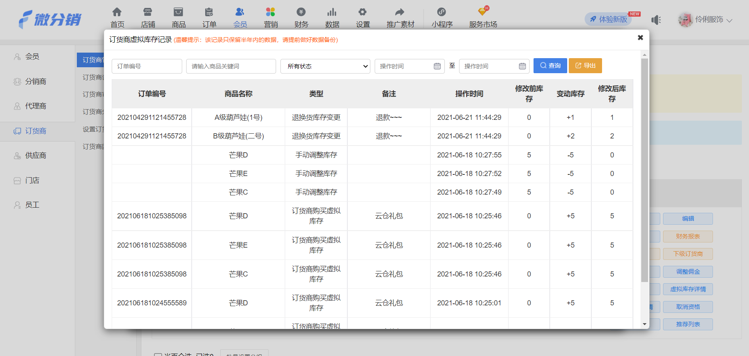Select 分销商 in the left sidebar
Viewport: 749px width, 356px height.
coord(36,81)
